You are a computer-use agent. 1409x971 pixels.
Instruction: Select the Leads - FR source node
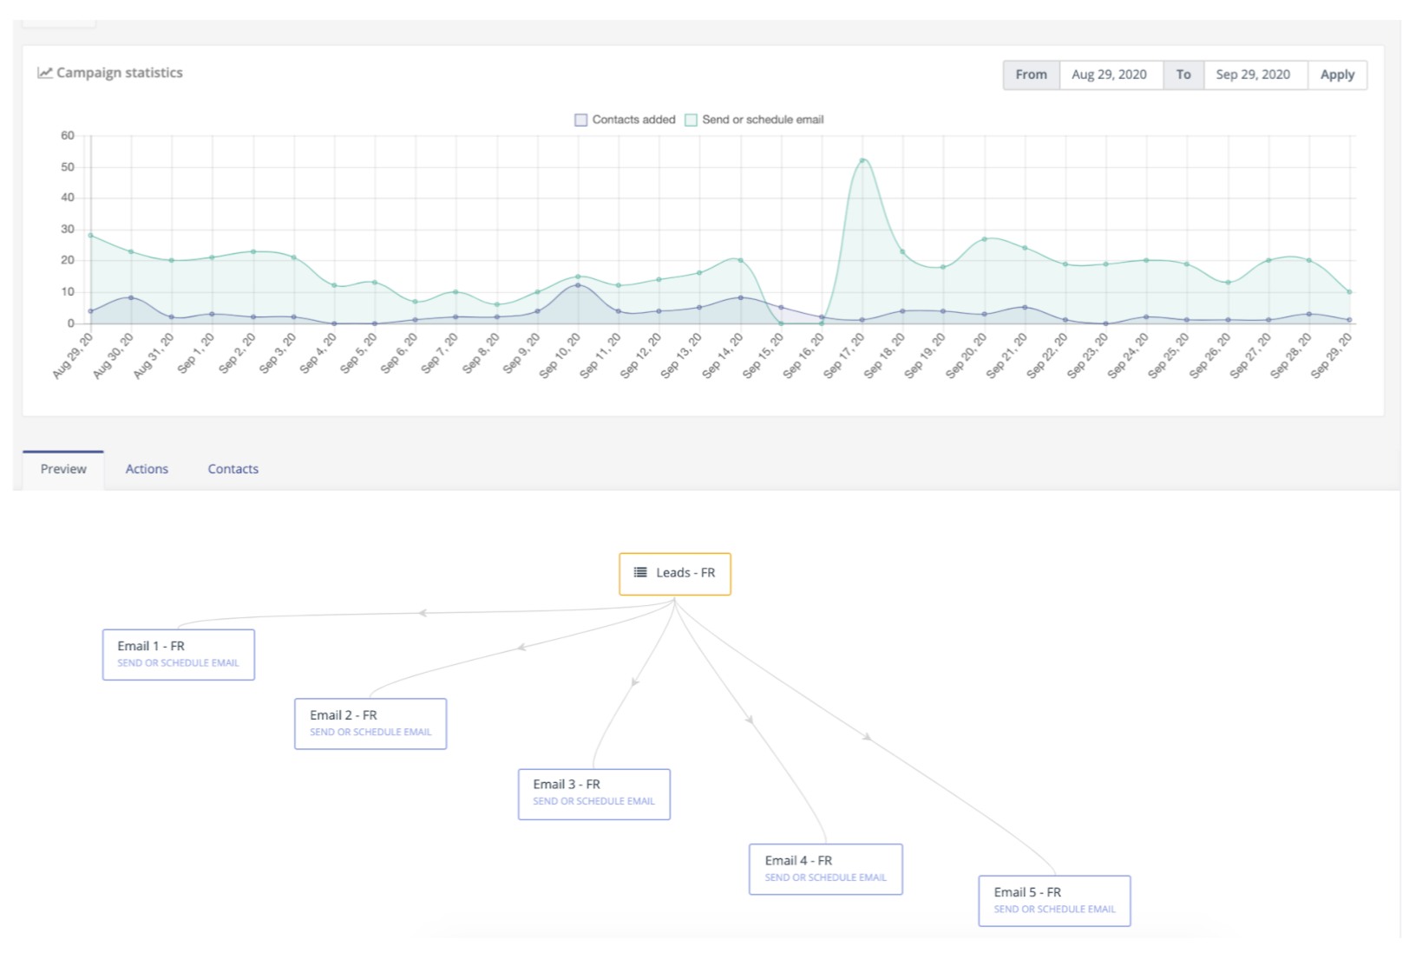(x=675, y=574)
